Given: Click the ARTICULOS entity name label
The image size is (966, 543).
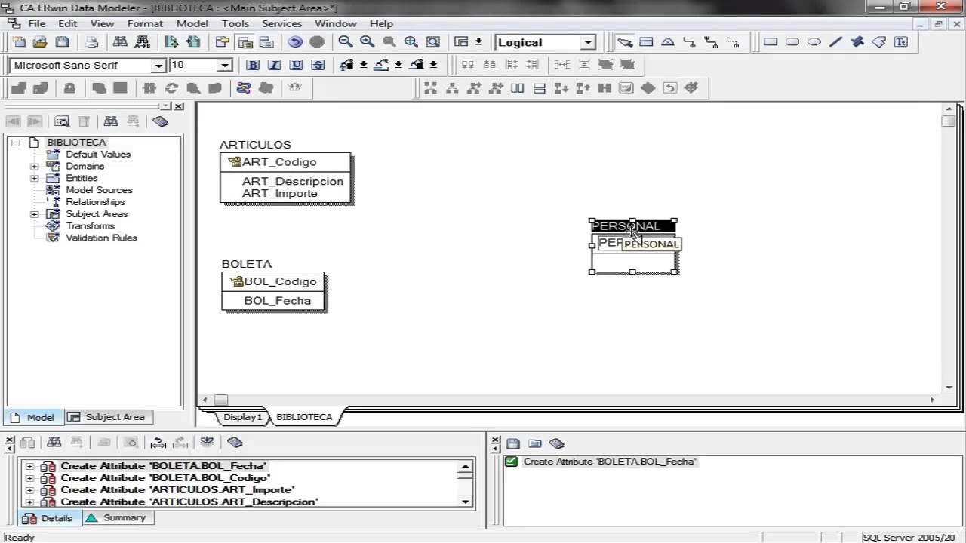Looking at the screenshot, I should (x=255, y=145).
